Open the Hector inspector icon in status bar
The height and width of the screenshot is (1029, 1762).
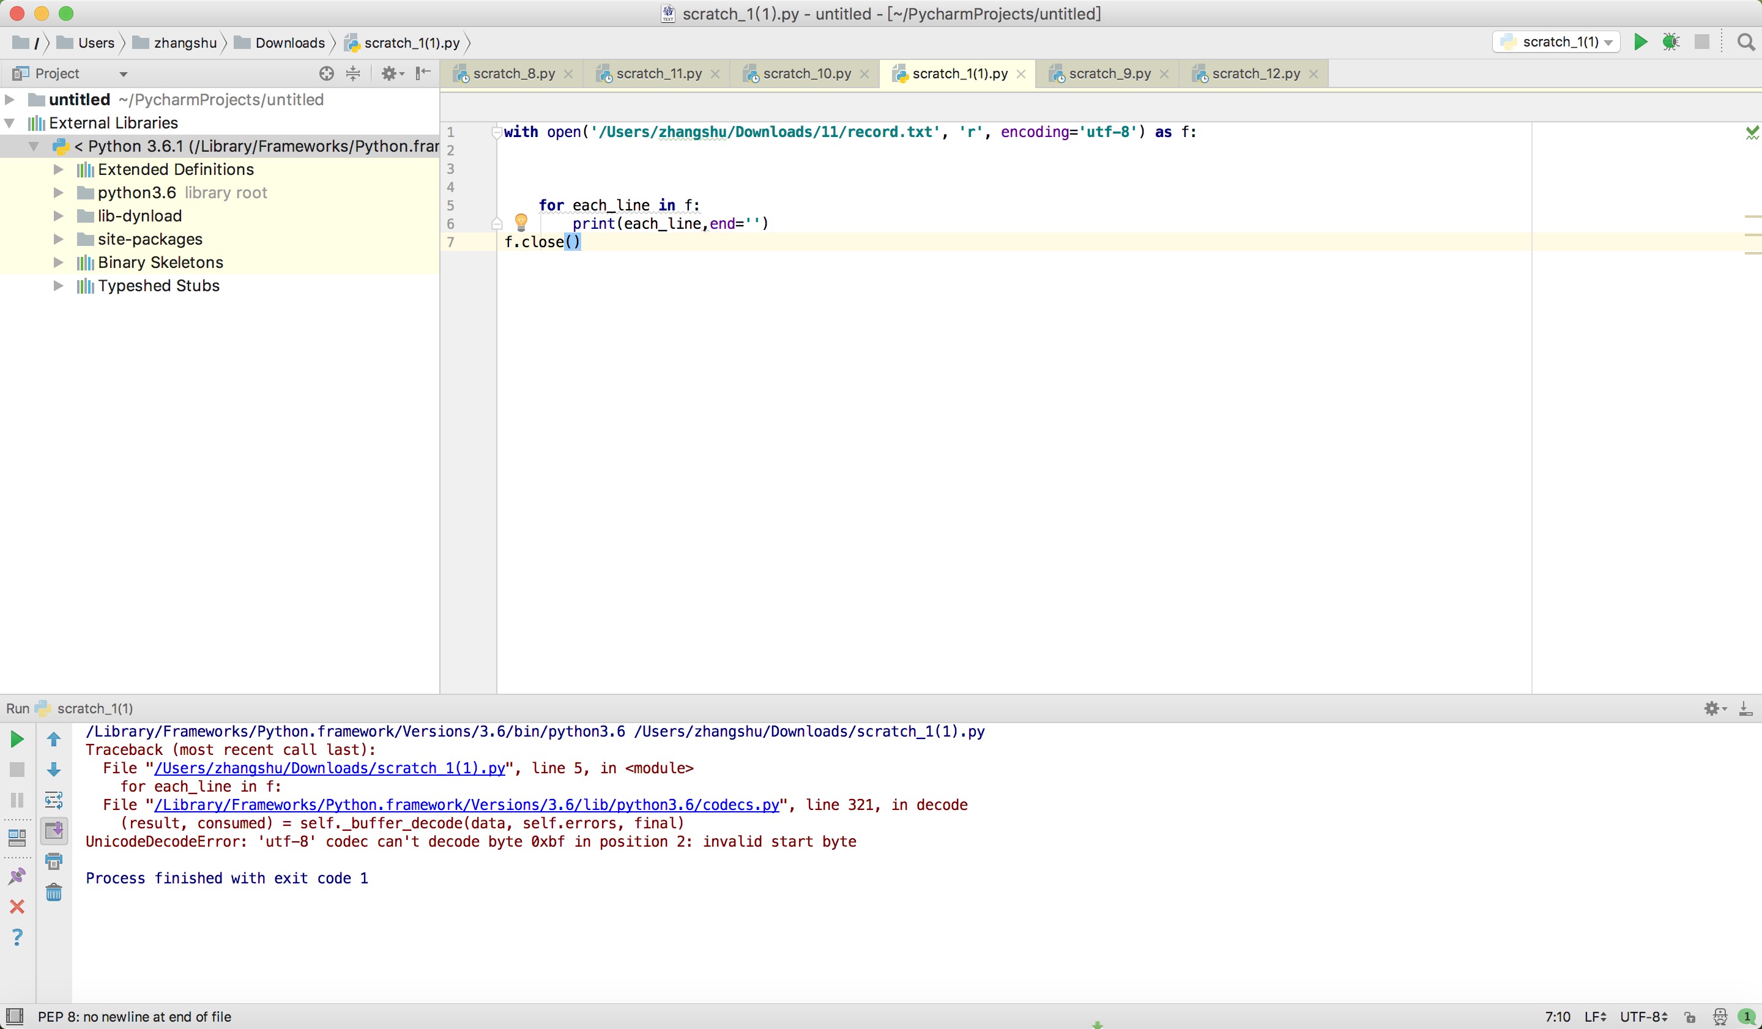1720,1016
